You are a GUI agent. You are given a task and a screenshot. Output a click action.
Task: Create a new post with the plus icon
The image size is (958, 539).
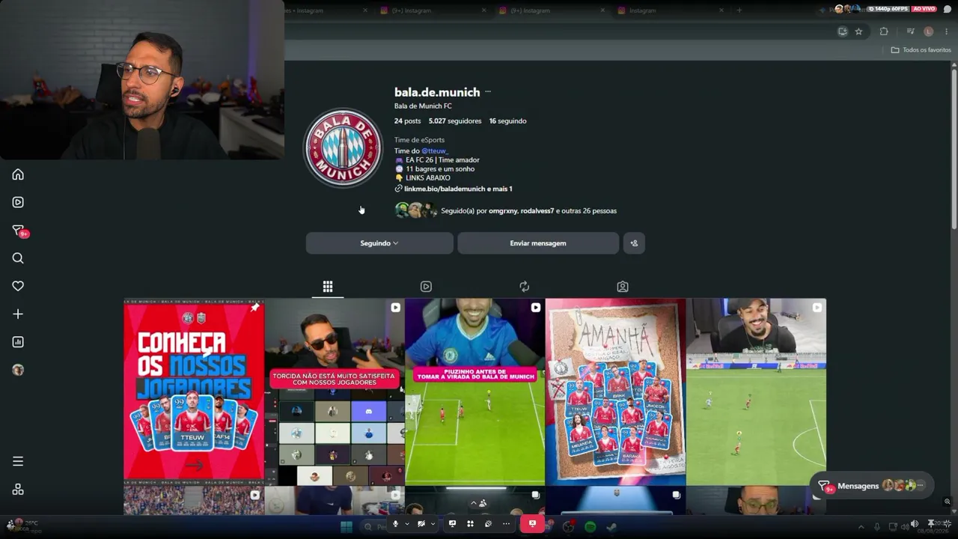tap(18, 314)
